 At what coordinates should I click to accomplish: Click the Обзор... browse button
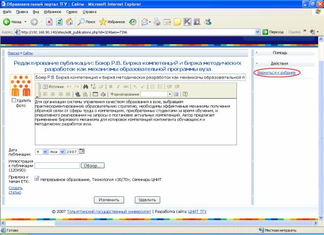(x=93, y=166)
